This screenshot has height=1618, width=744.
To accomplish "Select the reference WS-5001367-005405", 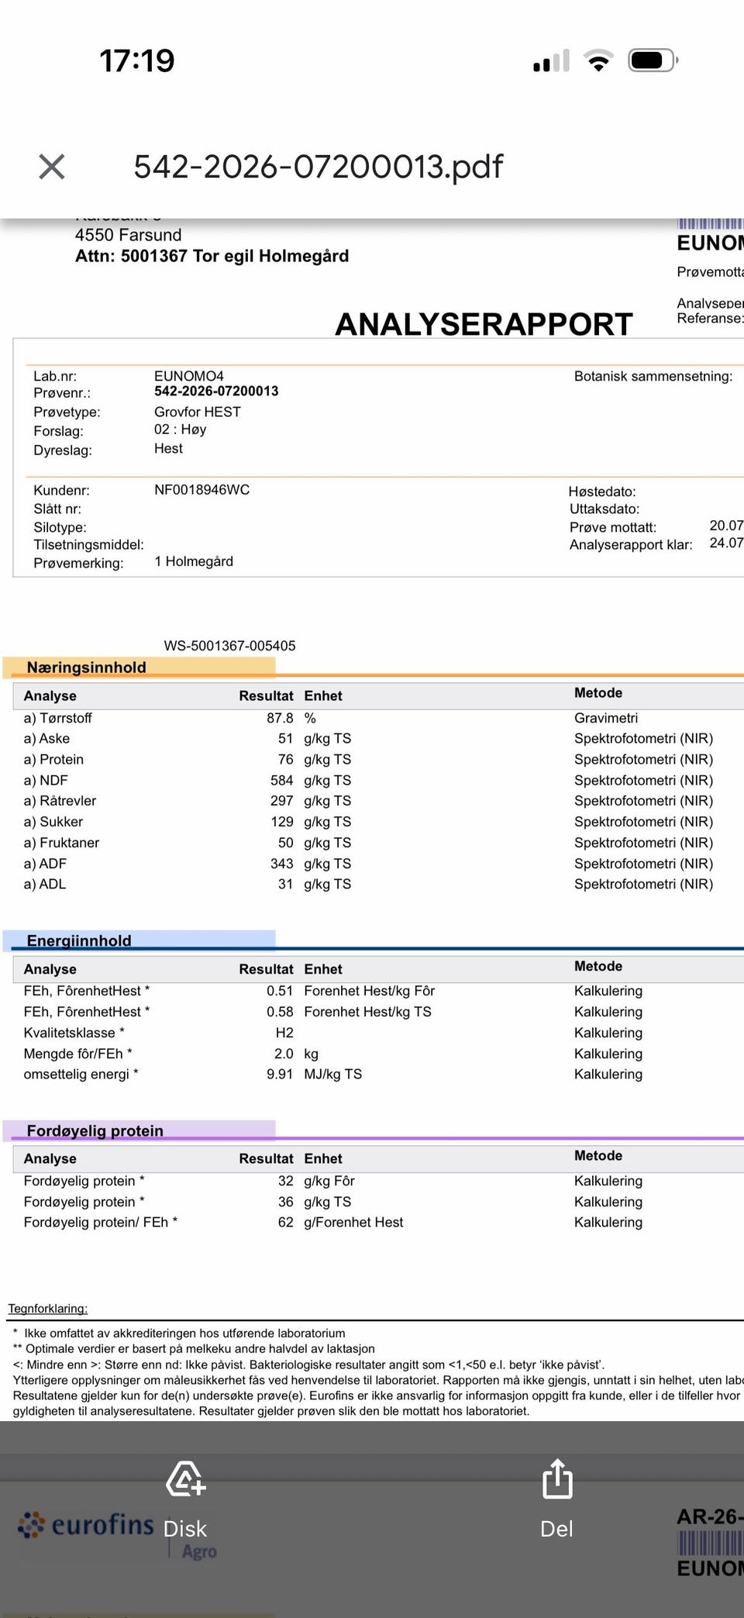I will tap(229, 646).
